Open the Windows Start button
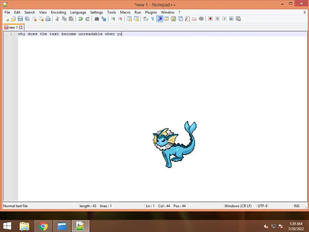 (7, 226)
